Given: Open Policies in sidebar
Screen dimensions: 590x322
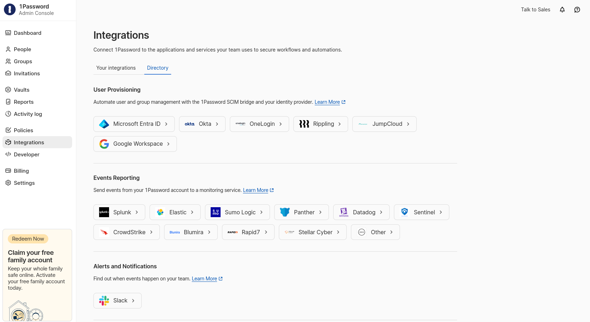Looking at the screenshot, I should (x=37, y=130).
